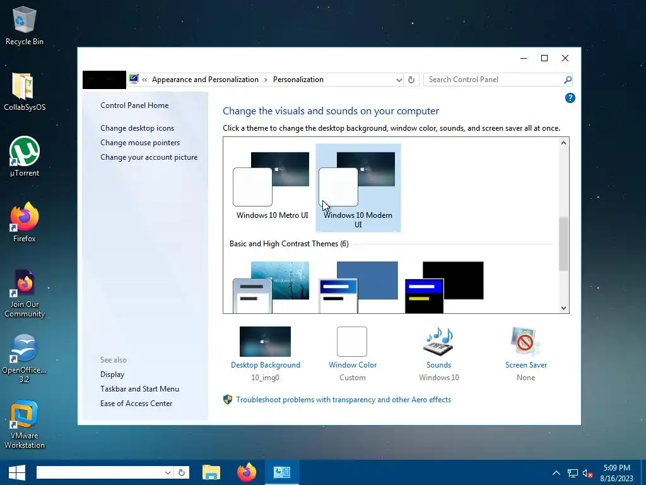
Task: Open the Display link under See also
Action: pyautogui.click(x=112, y=374)
